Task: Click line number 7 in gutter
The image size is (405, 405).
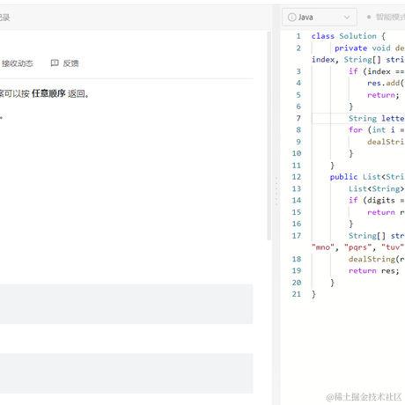Action: pyautogui.click(x=298, y=118)
